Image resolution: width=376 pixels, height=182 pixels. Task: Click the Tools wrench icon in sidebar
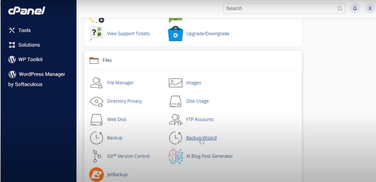coord(12,30)
